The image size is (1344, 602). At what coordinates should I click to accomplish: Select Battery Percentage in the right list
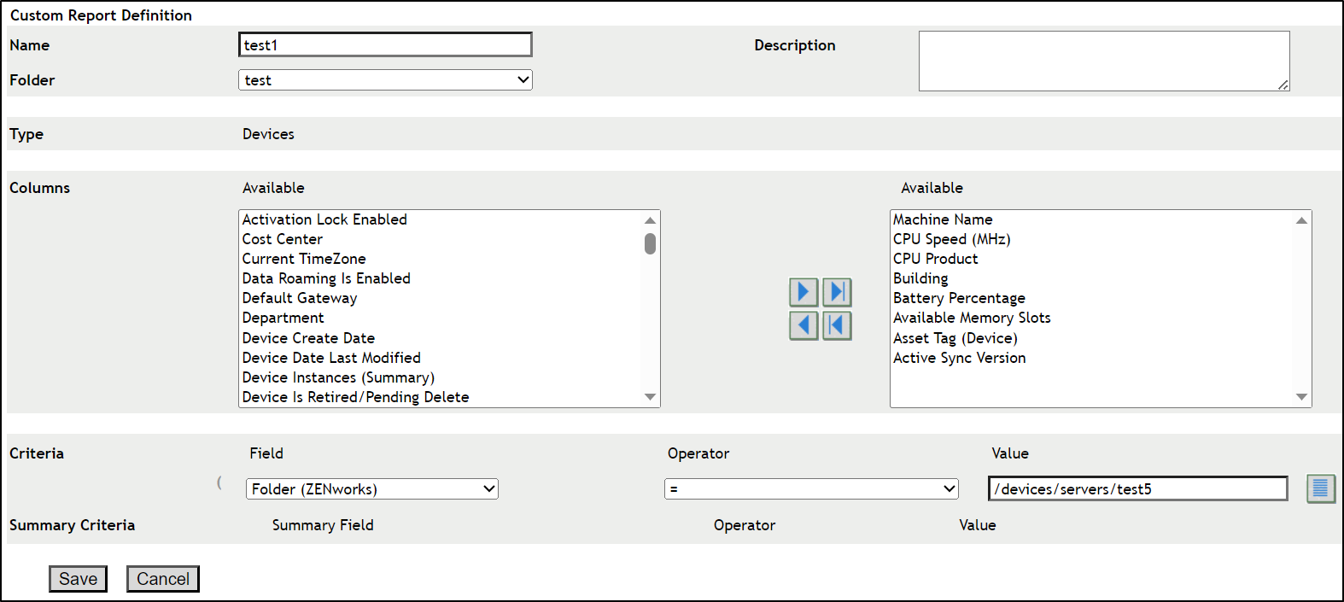click(959, 298)
